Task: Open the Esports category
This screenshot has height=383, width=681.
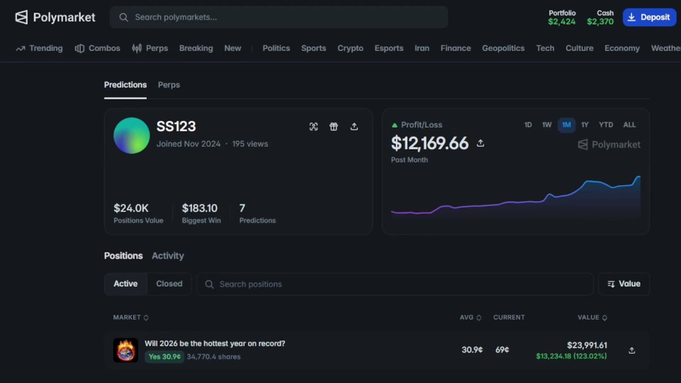Action: (x=389, y=48)
